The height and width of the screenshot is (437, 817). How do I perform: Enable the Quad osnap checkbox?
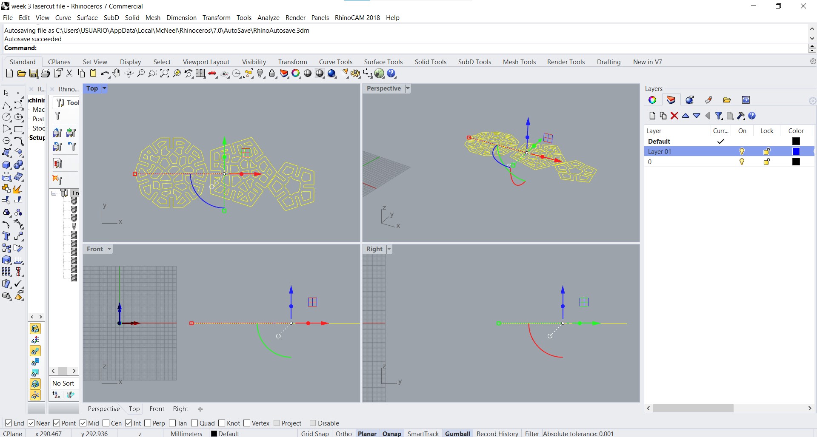194,423
